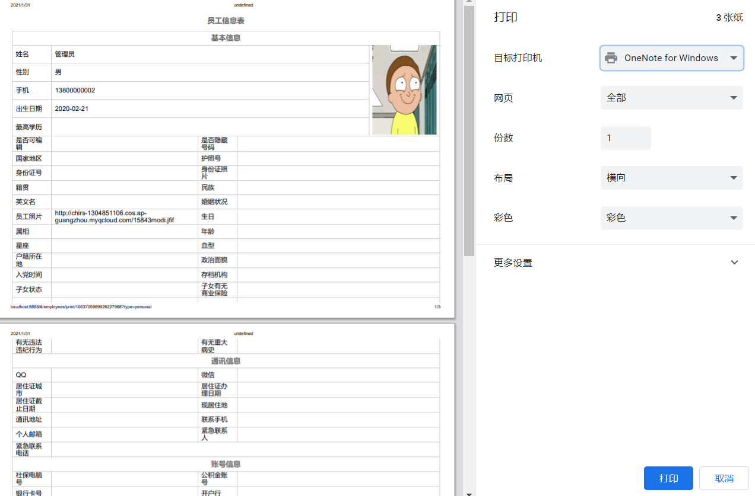Switch orientation setting from 横向
Screen dimensions: 755x496
(671, 178)
